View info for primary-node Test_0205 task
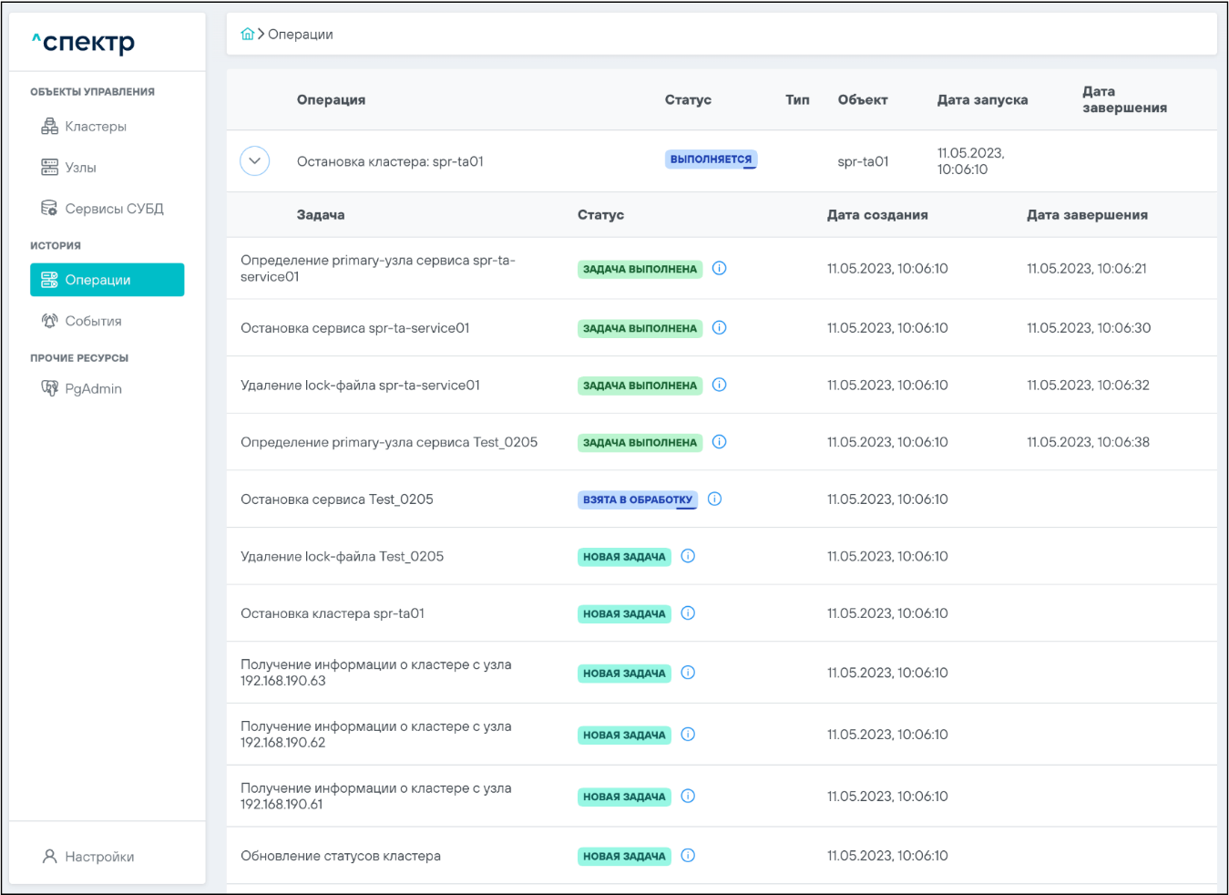 (x=719, y=442)
